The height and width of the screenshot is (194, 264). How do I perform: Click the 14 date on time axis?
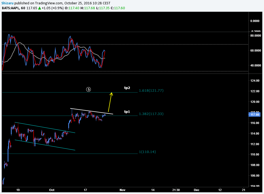(x=153, y=190)
